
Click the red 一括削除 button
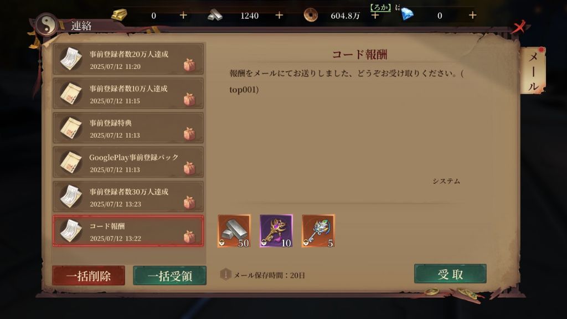pyautogui.click(x=89, y=276)
